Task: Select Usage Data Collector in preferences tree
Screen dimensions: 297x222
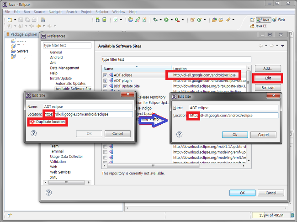Action: pos(66,157)
